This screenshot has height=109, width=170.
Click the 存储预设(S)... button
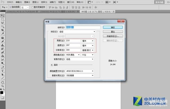click(113, 36)
